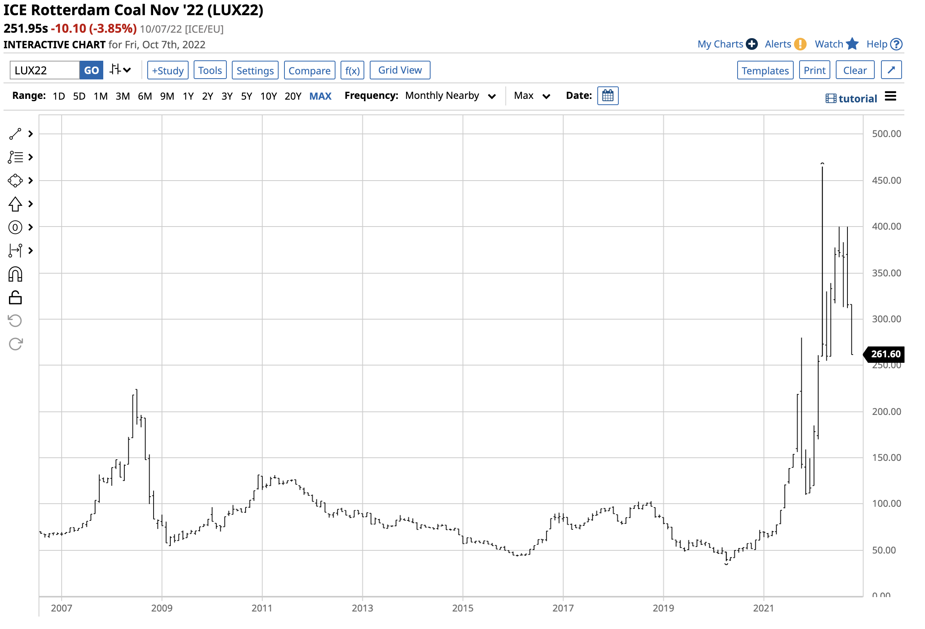Click the LUX22 symbol input field

point(44,70)
